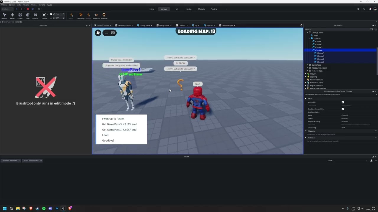Image resolution: width=378 pixels, height=212 pixels.
Task: Collapse the Datos properties section
Action: (x=306, y=99)
